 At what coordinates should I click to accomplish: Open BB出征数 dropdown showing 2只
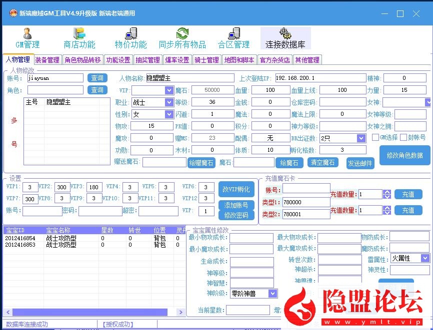361,138
